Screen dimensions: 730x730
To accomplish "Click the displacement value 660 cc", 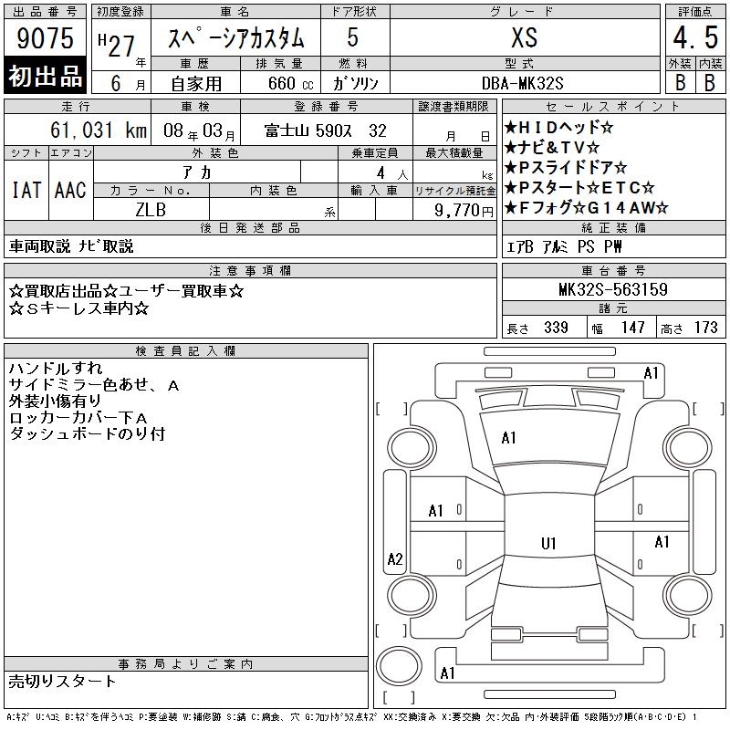I will [x=290, y=83].
